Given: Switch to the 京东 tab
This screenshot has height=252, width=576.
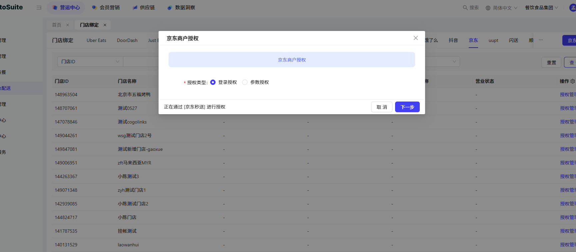Looking at the screenshot, I should pos(473,40).
